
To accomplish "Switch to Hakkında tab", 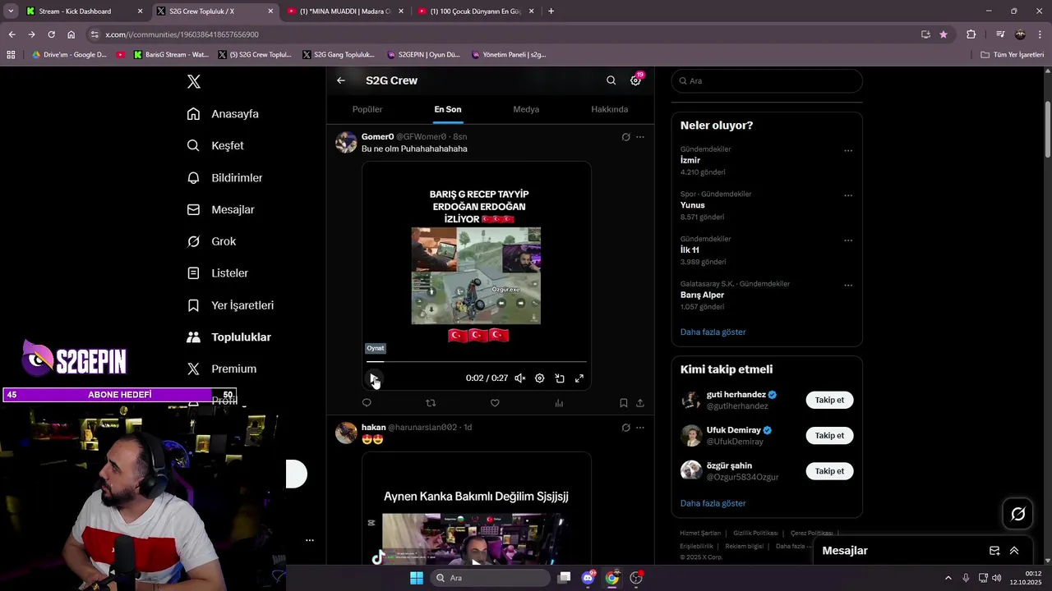I will [x=609, y=109].
